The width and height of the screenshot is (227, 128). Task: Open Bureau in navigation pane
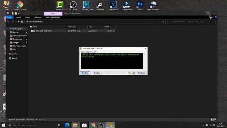16,32
